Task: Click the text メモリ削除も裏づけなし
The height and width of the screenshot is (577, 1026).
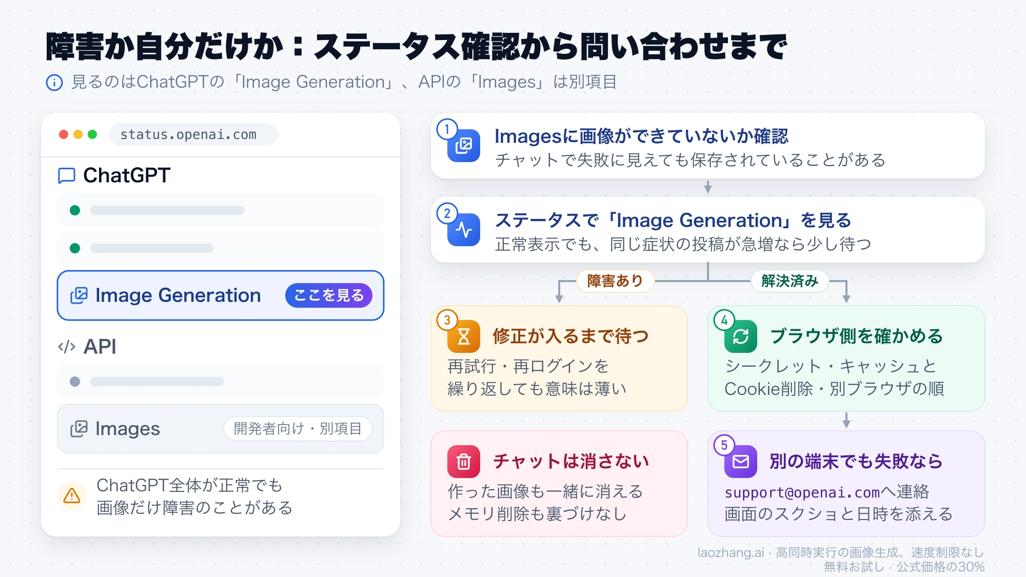Action: (x=537, y=514)
